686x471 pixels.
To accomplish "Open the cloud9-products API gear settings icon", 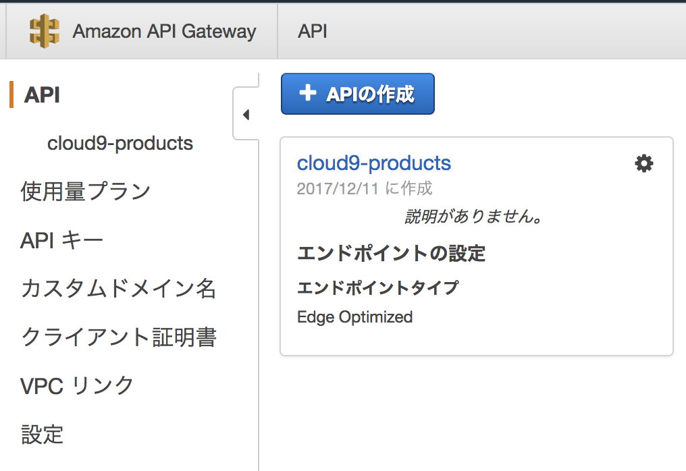I will click(x=644, y=163).
